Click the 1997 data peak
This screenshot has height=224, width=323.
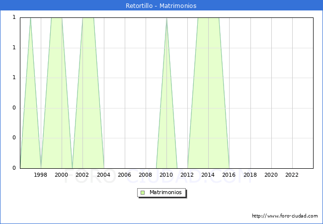(30, 18)
